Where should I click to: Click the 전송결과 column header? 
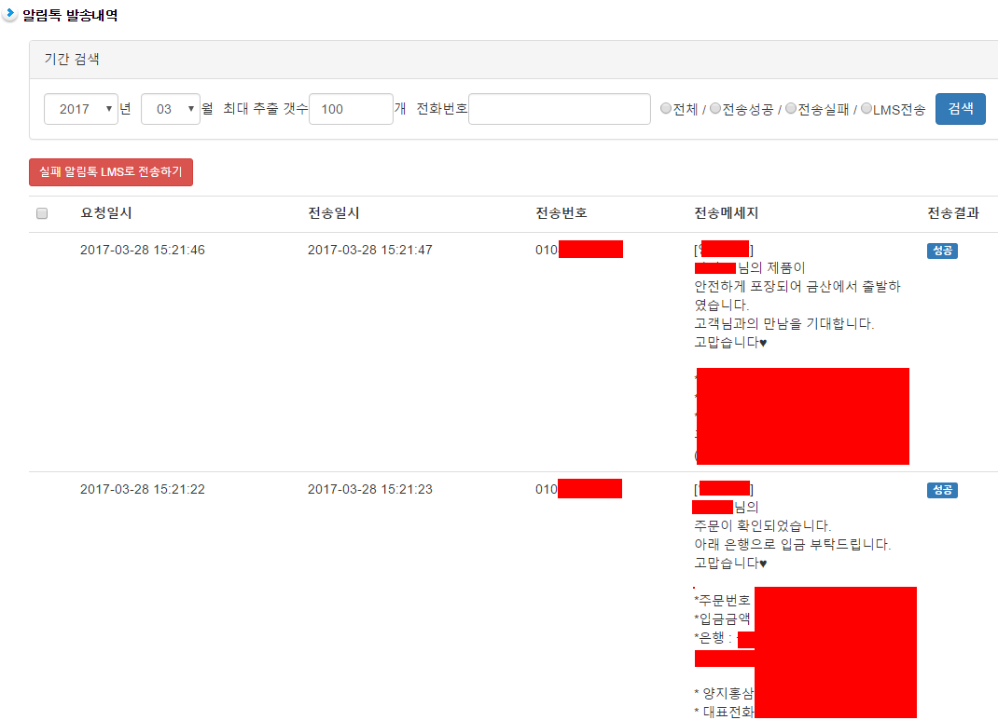pos(953,213)
